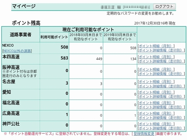Open 広島高速 ポイント明細(月別) link
187x140 pixels.
click(156, 114)
